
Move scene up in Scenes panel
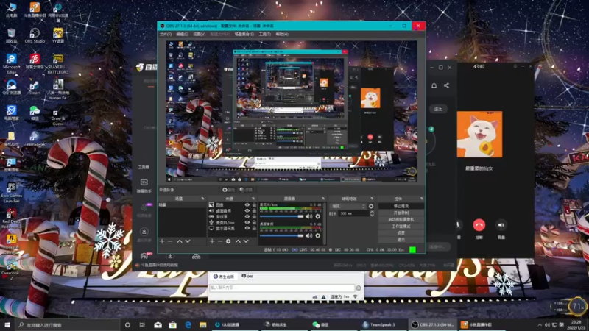[x=180, y=241]
